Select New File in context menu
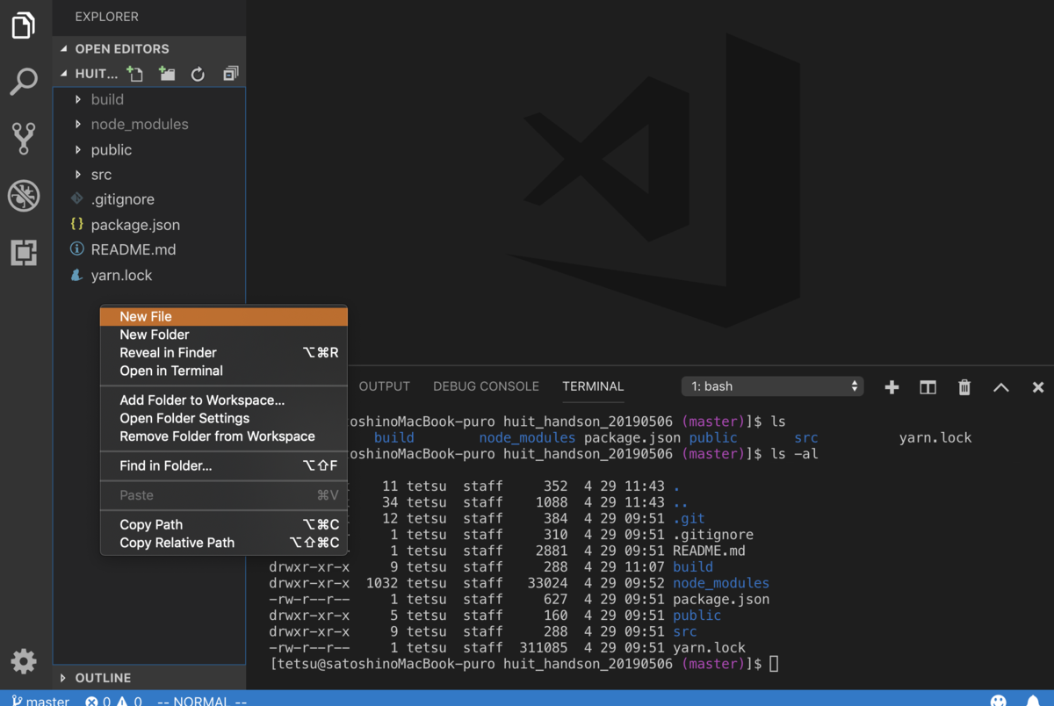The image size is (1054, 706). pyautogui.click(x=224, y=316)
